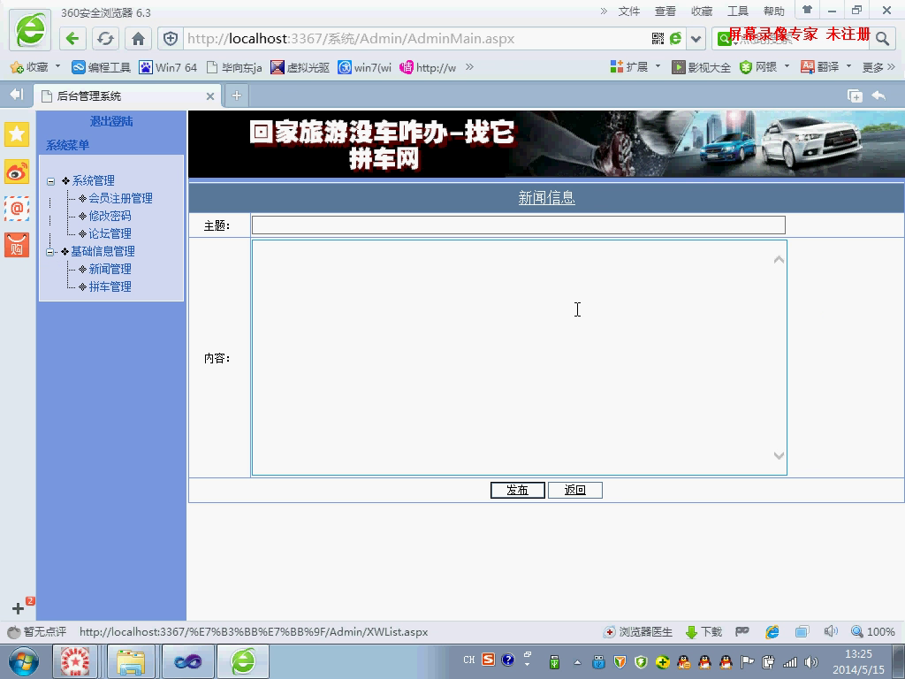The width and height of the screenshot is (905, 679).
Task: Open the 网银 dropdown
Action: click(x=764, y=67)
